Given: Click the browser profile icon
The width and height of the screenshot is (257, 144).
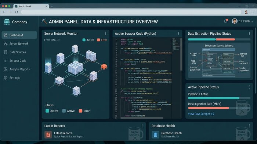Looking at the screenshot, I should click(246, 12).
